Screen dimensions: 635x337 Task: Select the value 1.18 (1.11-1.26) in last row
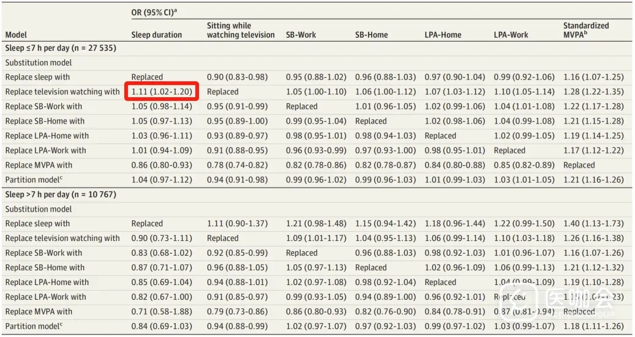593,327
